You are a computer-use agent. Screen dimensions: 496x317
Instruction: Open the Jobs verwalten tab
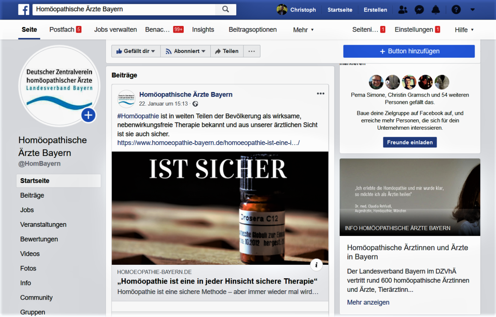click(115, 30)
